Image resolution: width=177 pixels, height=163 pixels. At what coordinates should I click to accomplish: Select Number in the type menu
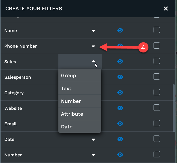point(80,101)
